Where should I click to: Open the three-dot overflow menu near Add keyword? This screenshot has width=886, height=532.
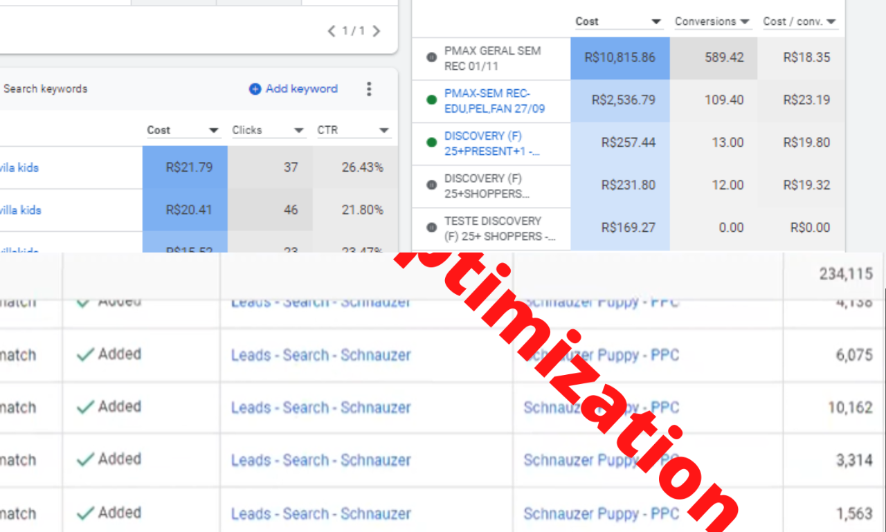click(x=369, y=89)
